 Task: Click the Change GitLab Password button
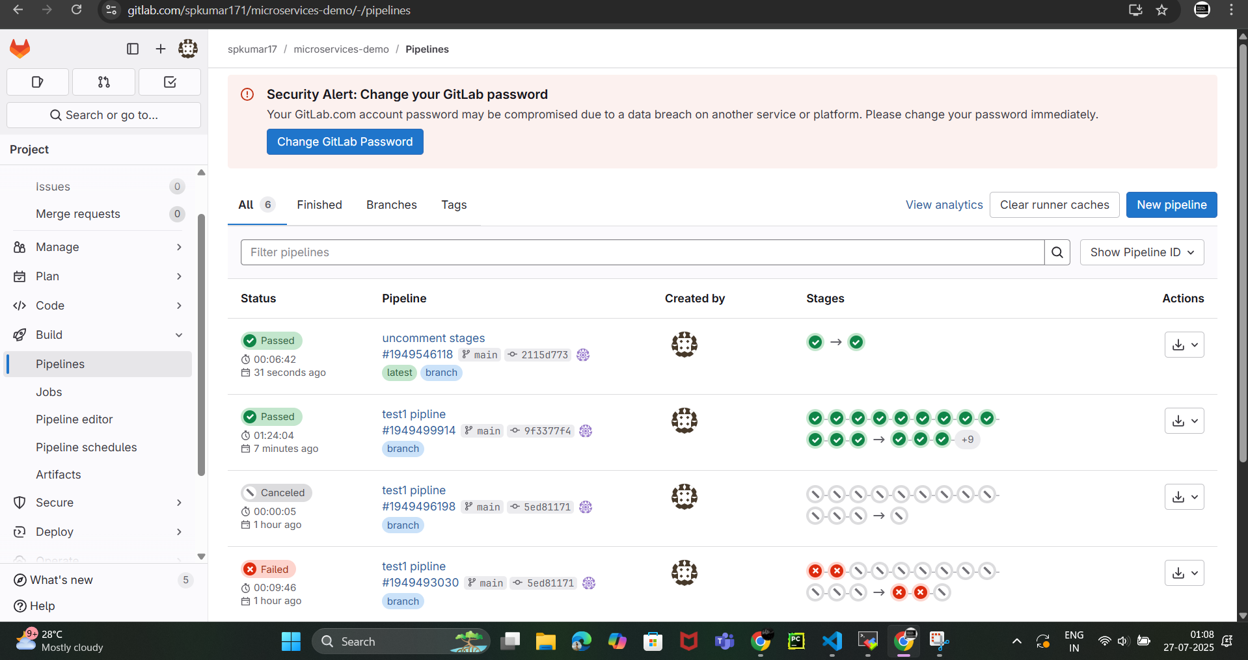[345, 142]
